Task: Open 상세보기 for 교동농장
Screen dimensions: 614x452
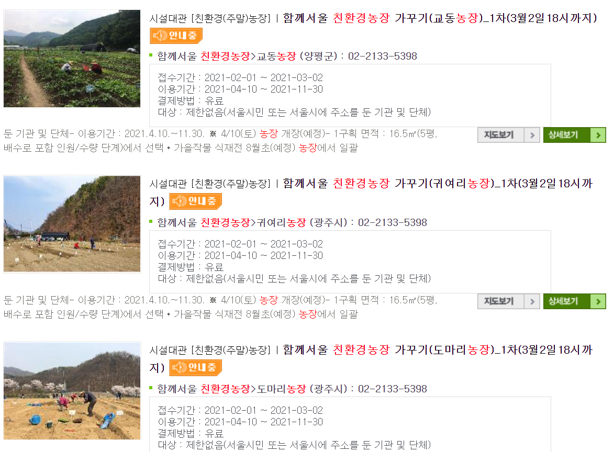Action: pos(574,135)
